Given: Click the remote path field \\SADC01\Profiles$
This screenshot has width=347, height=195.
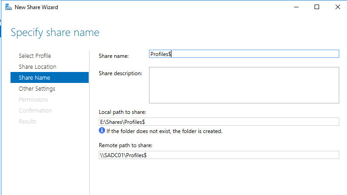Looking at the screenshot, I should [x=219, y=155].
